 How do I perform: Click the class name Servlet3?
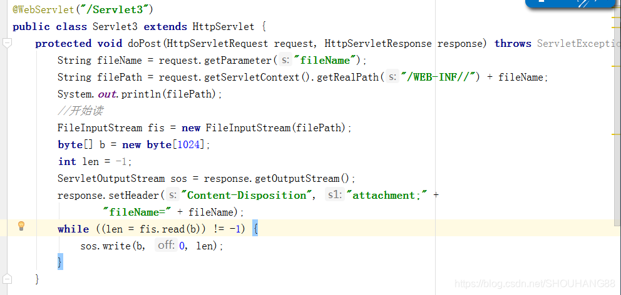coord(115,26)
